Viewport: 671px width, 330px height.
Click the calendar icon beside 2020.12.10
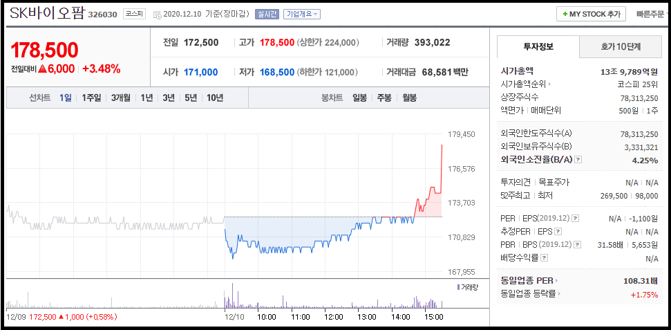click(x=157, y=14)
